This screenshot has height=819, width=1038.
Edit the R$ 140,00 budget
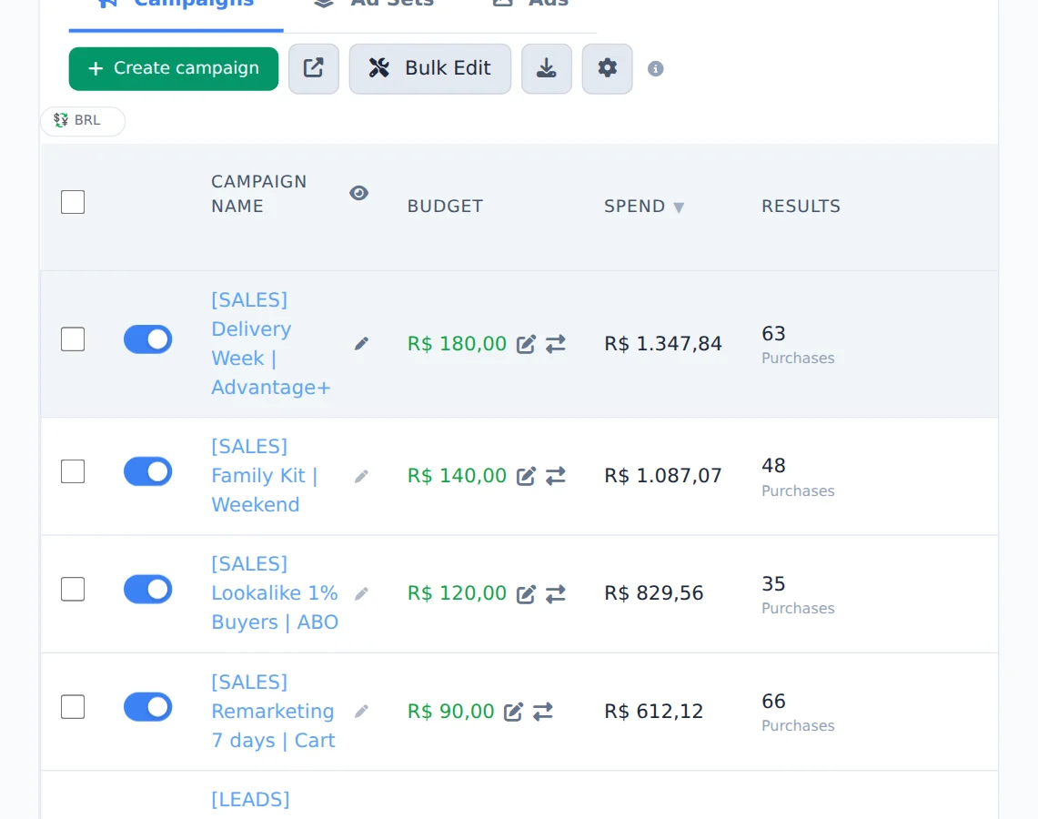coord(526,476)
